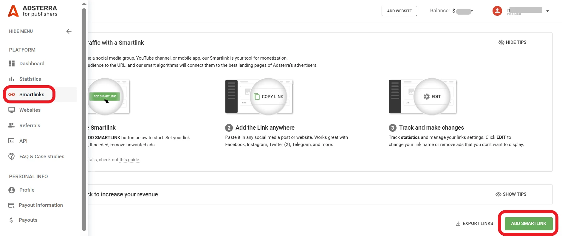Open FAQ via the question-mark icon
The image size is (562, 236).
pyautogui.click(x=11, y=156)
